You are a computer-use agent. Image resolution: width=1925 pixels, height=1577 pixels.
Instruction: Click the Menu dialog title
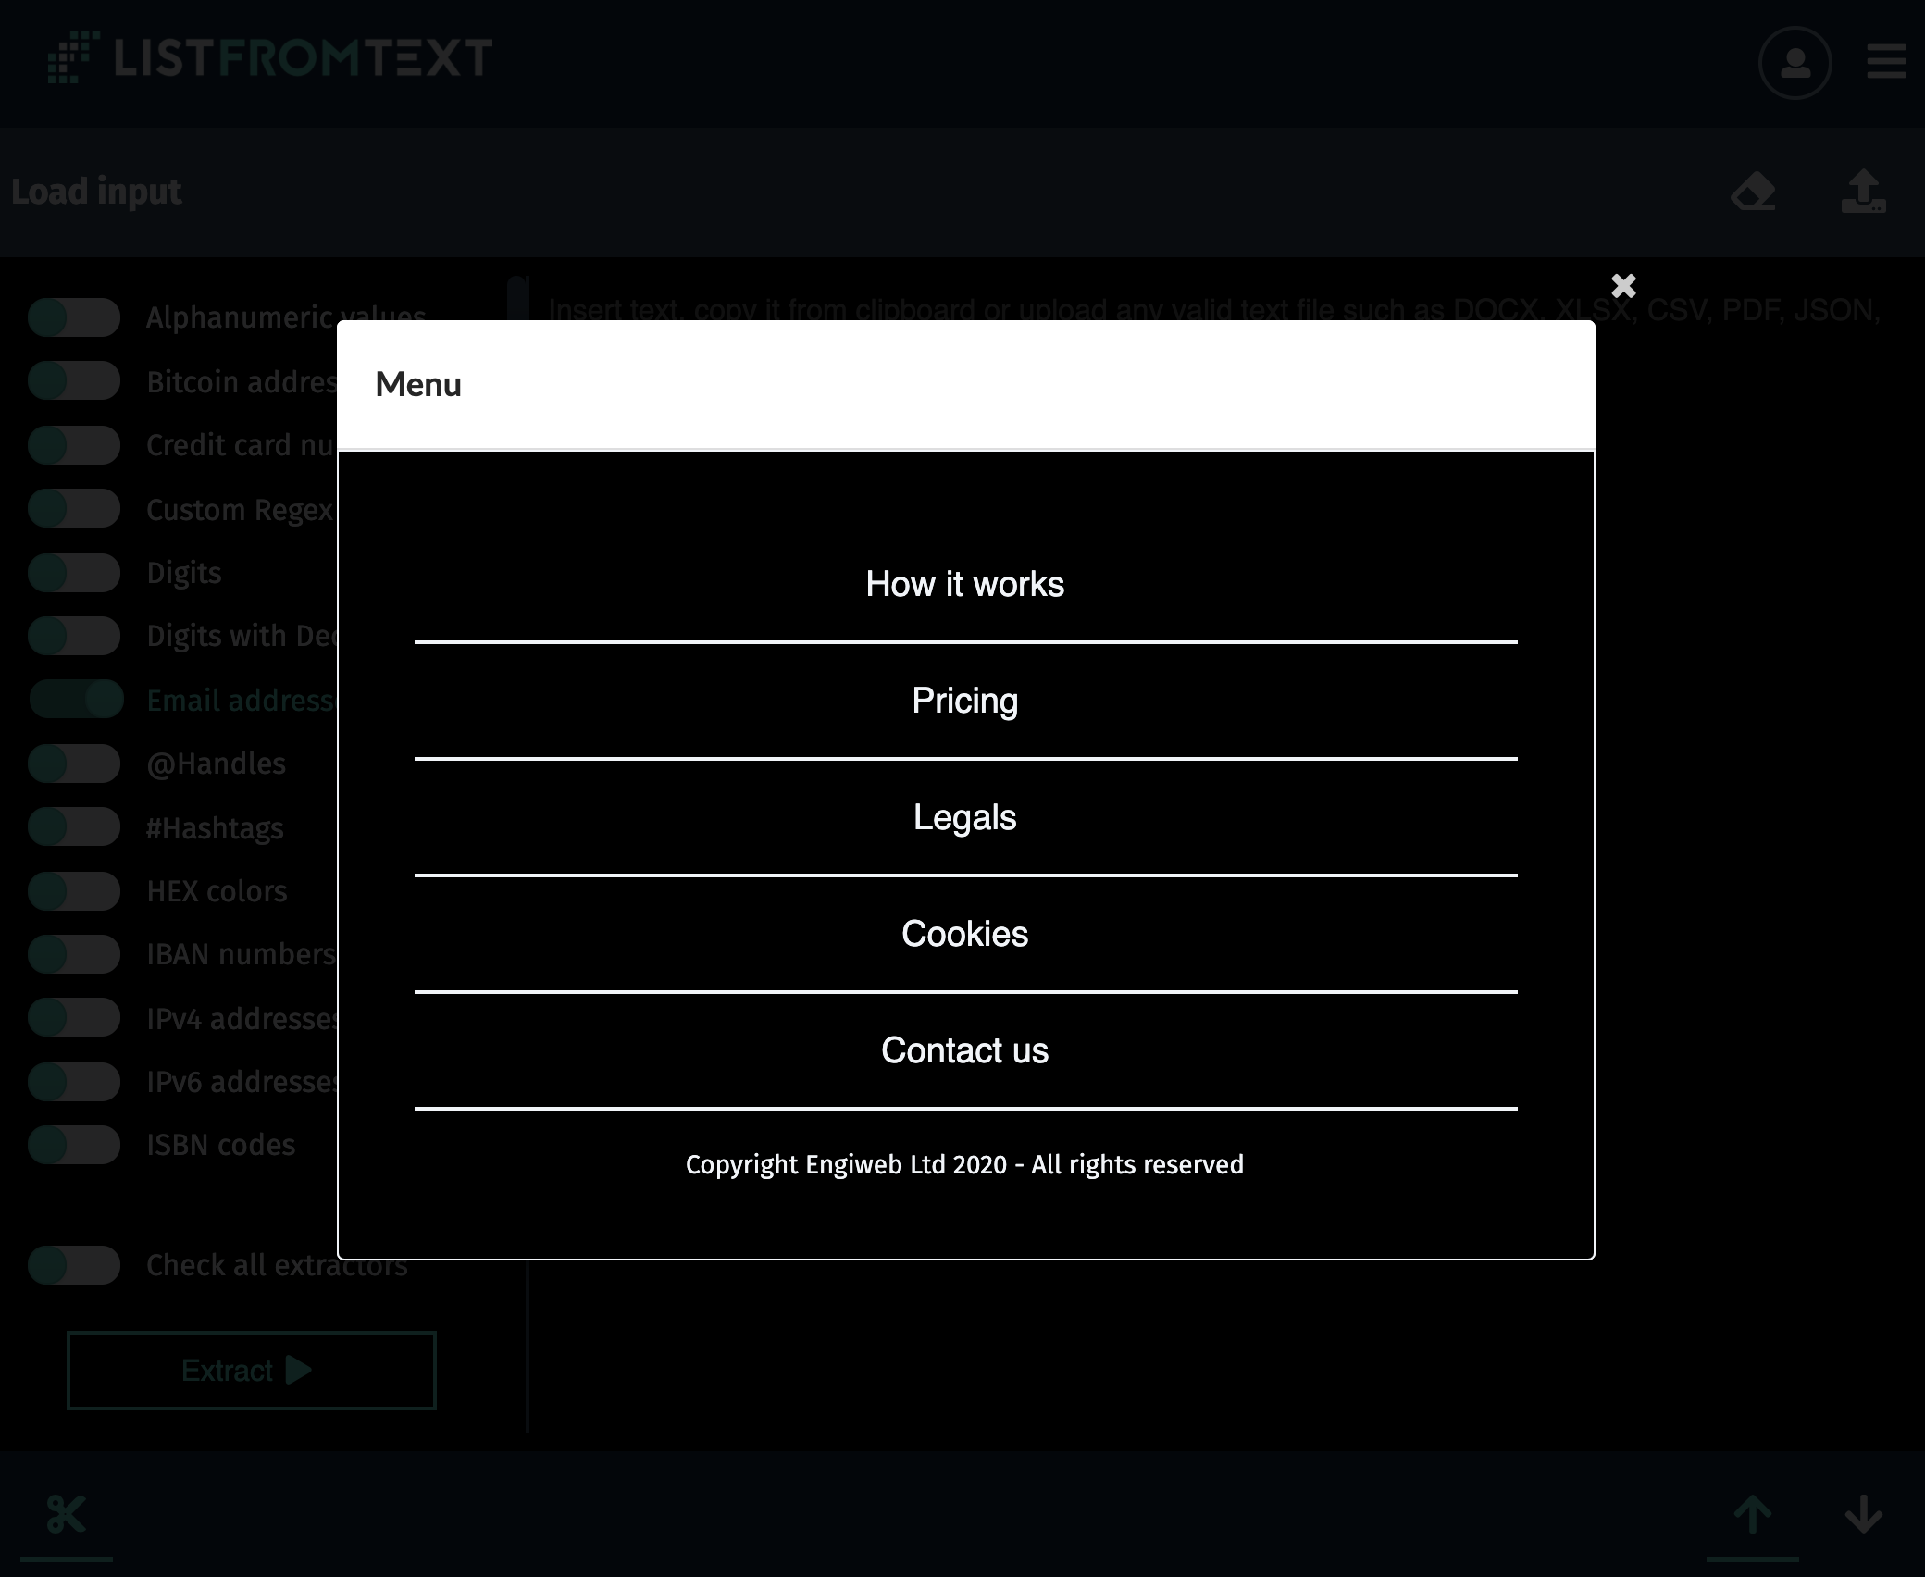418,384
